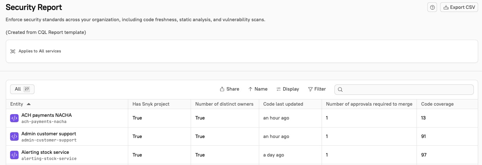Open the Admin customer support entity
This screenshot has width=482, height=165.
pos(49,133)
